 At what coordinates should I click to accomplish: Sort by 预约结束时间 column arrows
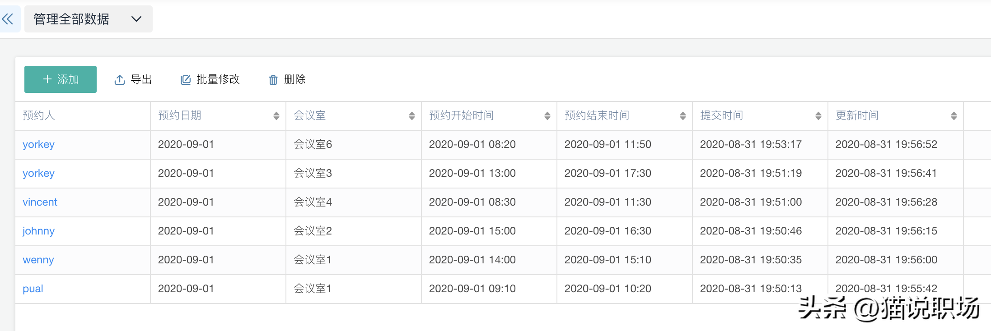click(x=682, y=116)
